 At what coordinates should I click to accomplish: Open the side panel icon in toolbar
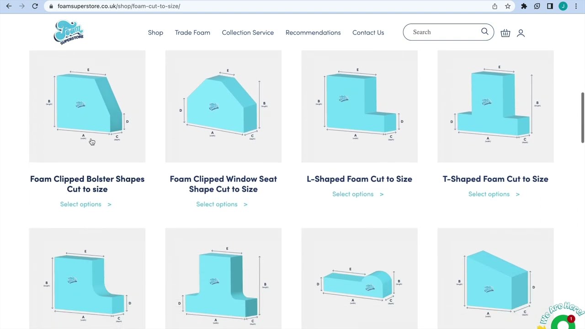[x=550, y=6]
